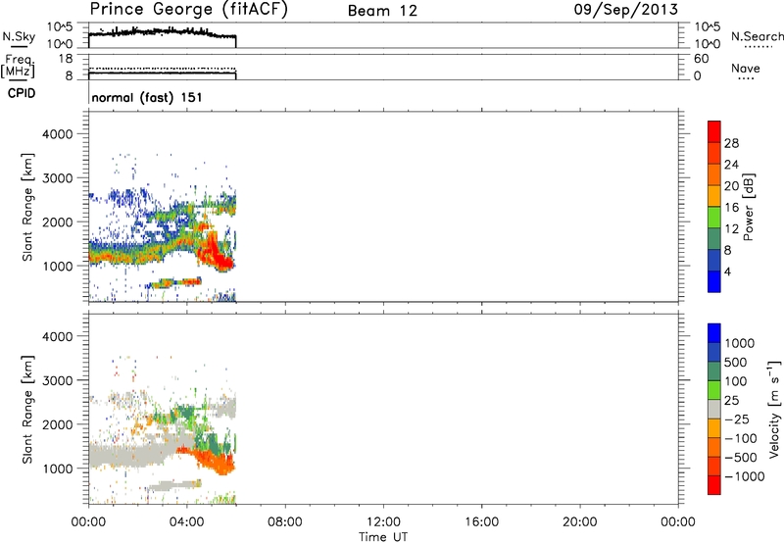Image resolution: width=784 pixels, height=543 pixels.
Task: Select the 'Beam 12' label
Action: coord(382,11)
